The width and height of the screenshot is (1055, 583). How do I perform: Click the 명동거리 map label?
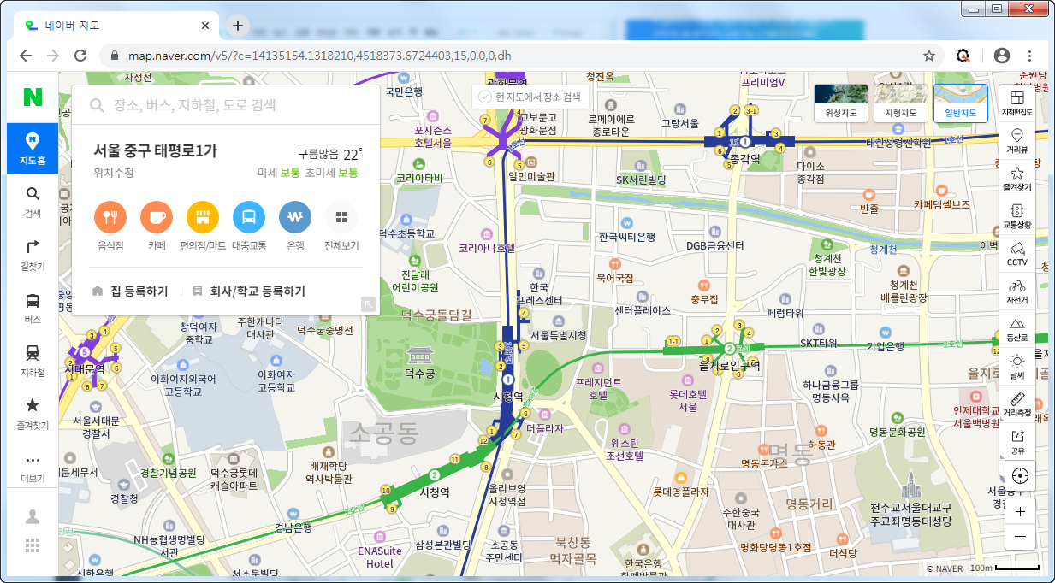(x=809, y=503)
